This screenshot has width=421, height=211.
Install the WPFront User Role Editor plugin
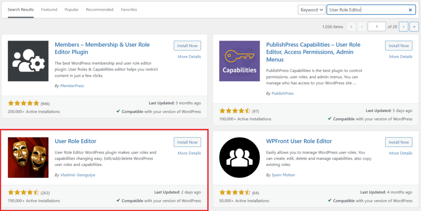tap(398, 142)
